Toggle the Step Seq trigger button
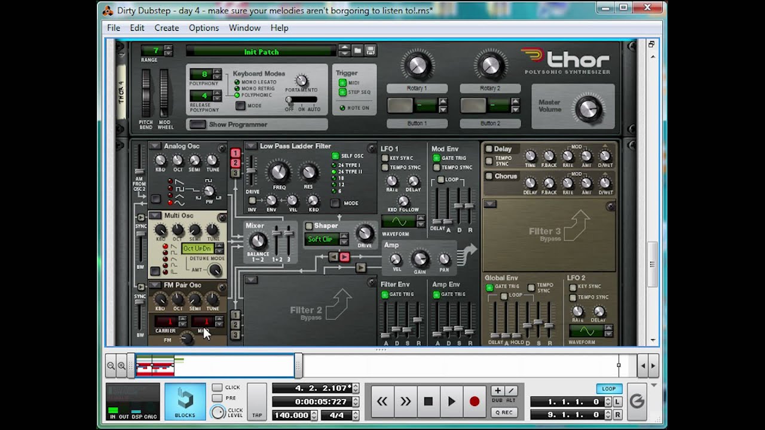 pyautogui.click(x=342, y=93)
